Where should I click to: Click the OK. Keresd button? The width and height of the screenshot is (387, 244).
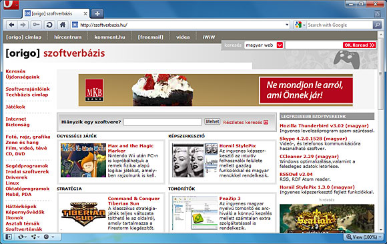click(x=360, y=45)
